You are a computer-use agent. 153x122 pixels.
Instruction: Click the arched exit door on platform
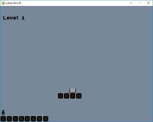point(73,90)
